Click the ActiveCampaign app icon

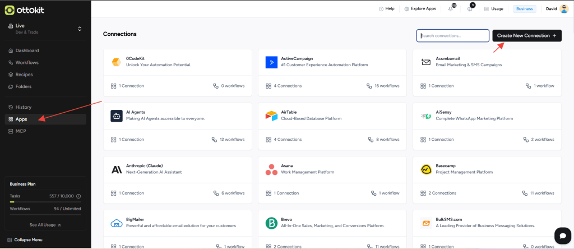[x=272, y=62]
